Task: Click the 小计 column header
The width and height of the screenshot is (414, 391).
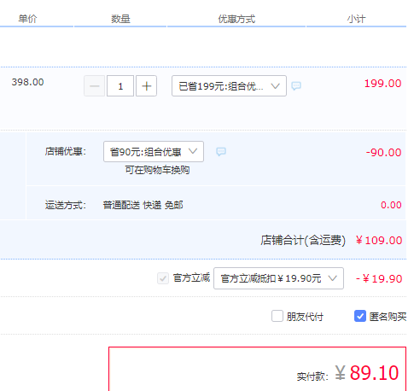Action: pyautogui.click(x=356, y=19)
